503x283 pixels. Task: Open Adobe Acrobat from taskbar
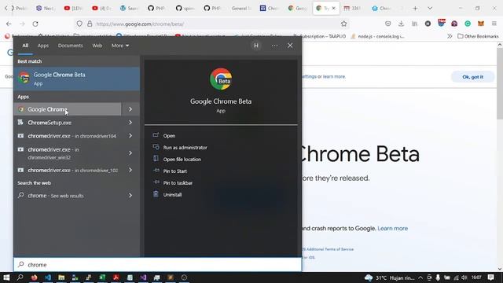[x=116, y=277]
